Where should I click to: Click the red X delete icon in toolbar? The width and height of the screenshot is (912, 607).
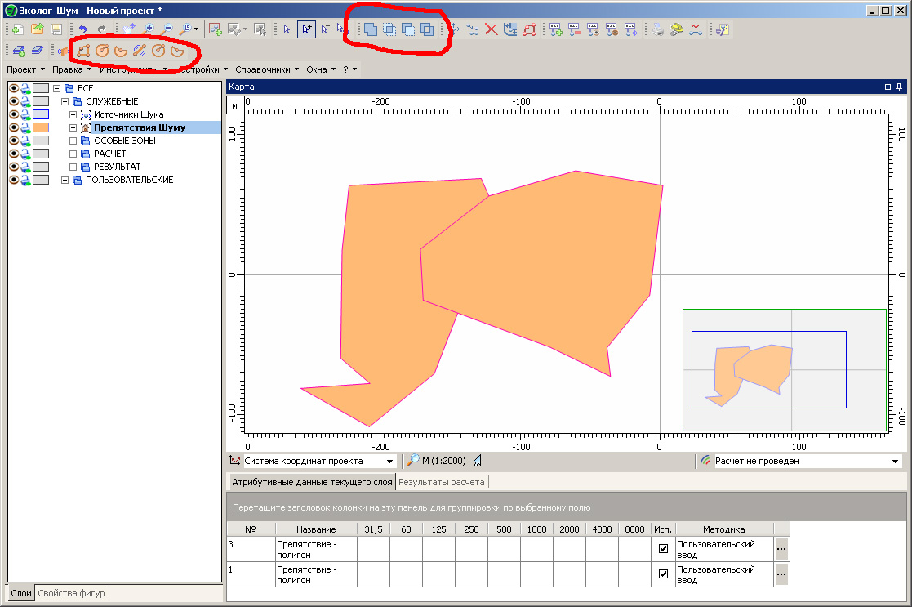pos(492,29)
